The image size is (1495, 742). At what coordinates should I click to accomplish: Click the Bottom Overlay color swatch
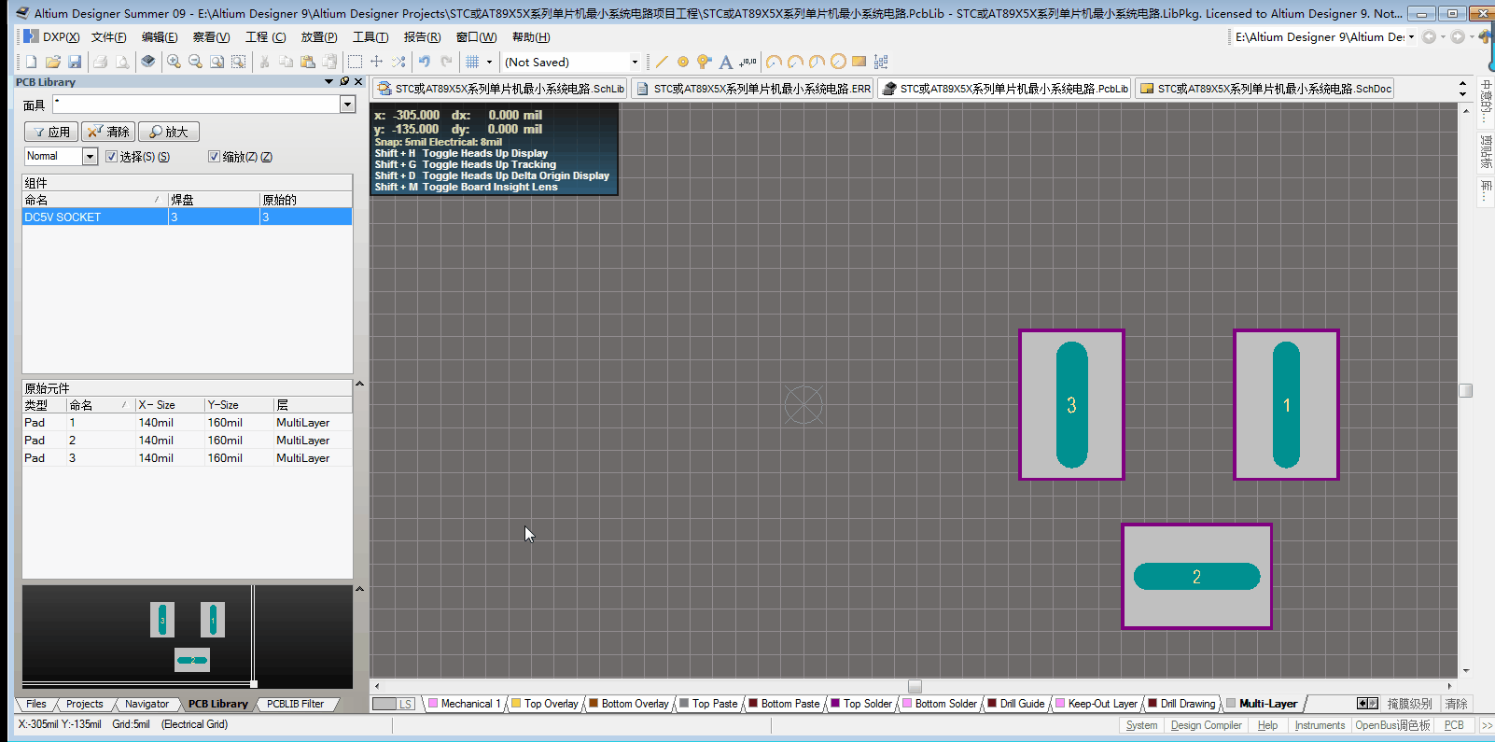point(594,704)
